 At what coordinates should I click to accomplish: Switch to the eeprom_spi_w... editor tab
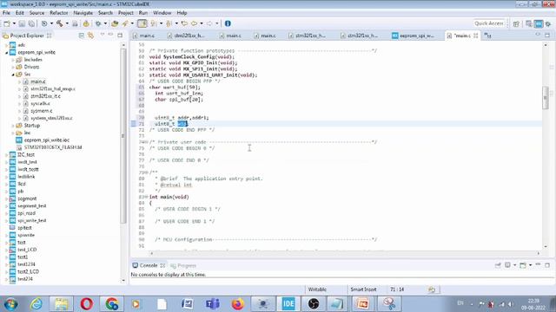point(414,36)
